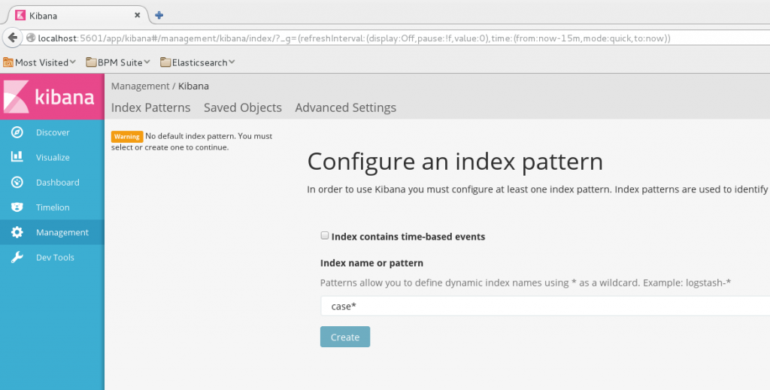Image resolution: width=770 pixels, height=390 pixels.
Task: Click the browser back arrow button
Action: click(x=13, y=38)
